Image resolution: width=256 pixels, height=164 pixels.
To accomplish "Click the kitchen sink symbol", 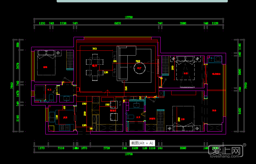I will pyautogui.click(x=52, y=116).
